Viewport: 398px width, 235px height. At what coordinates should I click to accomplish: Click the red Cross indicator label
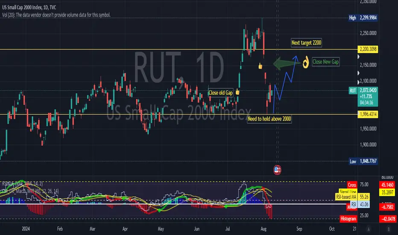click(x=352, y=185)
